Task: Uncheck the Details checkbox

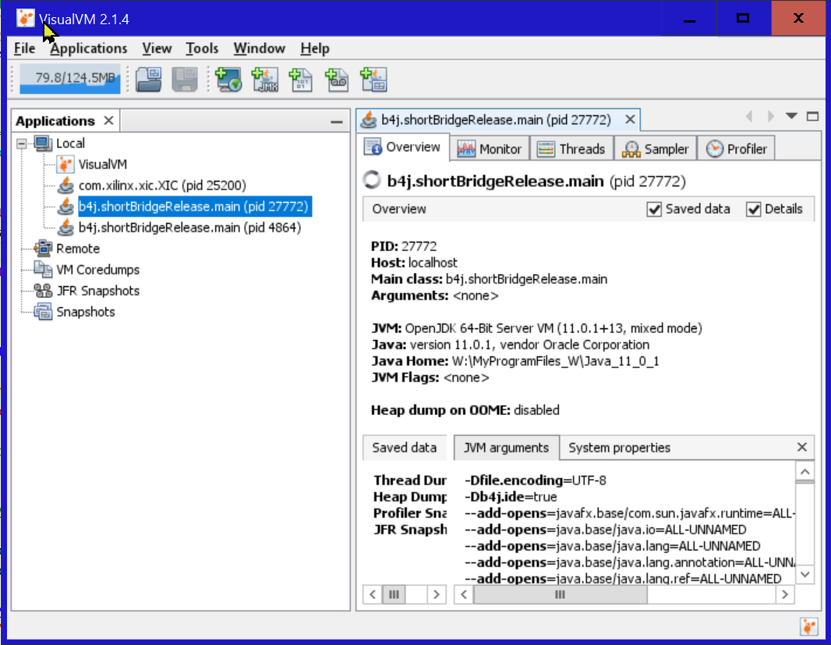Action: pyautogui.click(x=754, y=209)
